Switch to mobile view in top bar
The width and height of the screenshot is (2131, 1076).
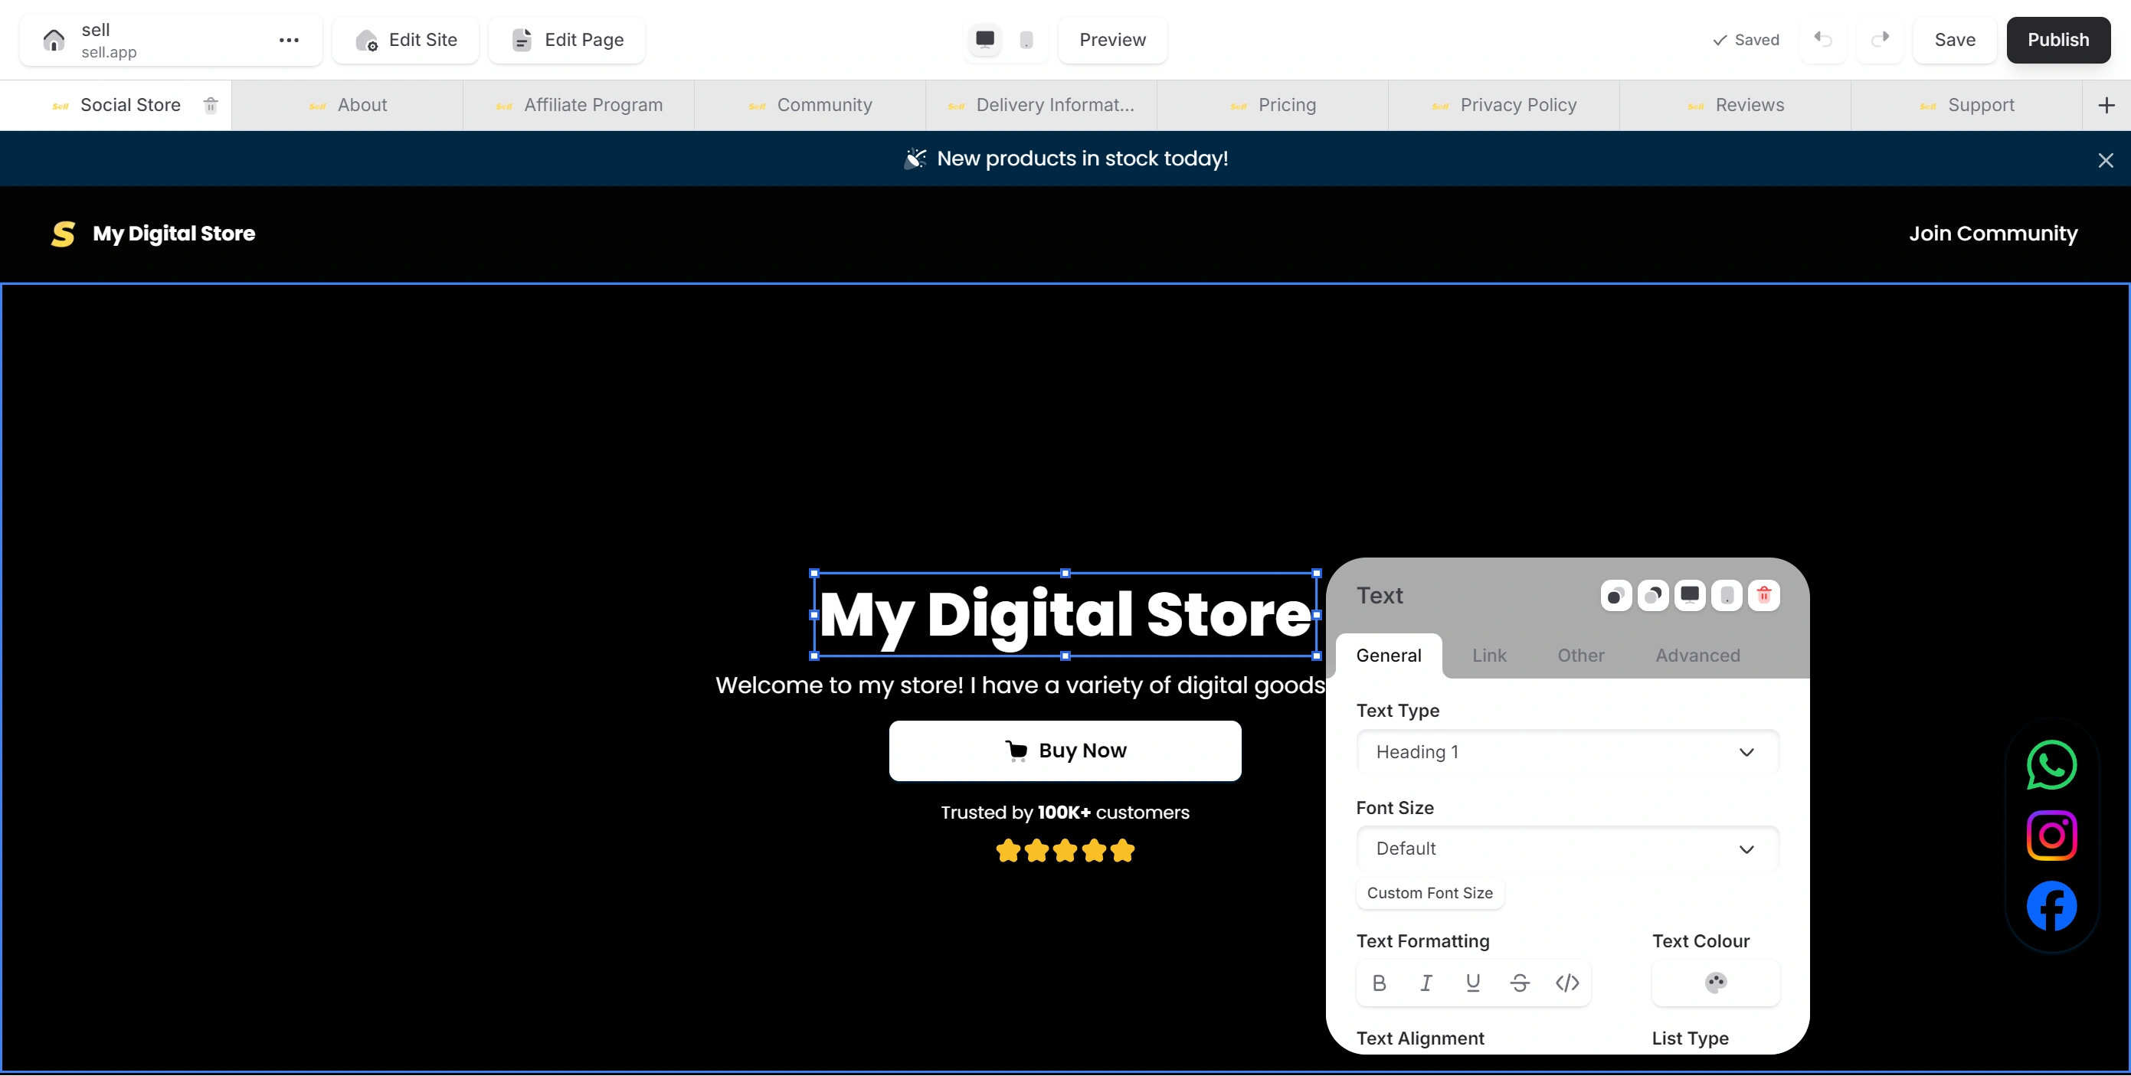(x=1026, y=40)
